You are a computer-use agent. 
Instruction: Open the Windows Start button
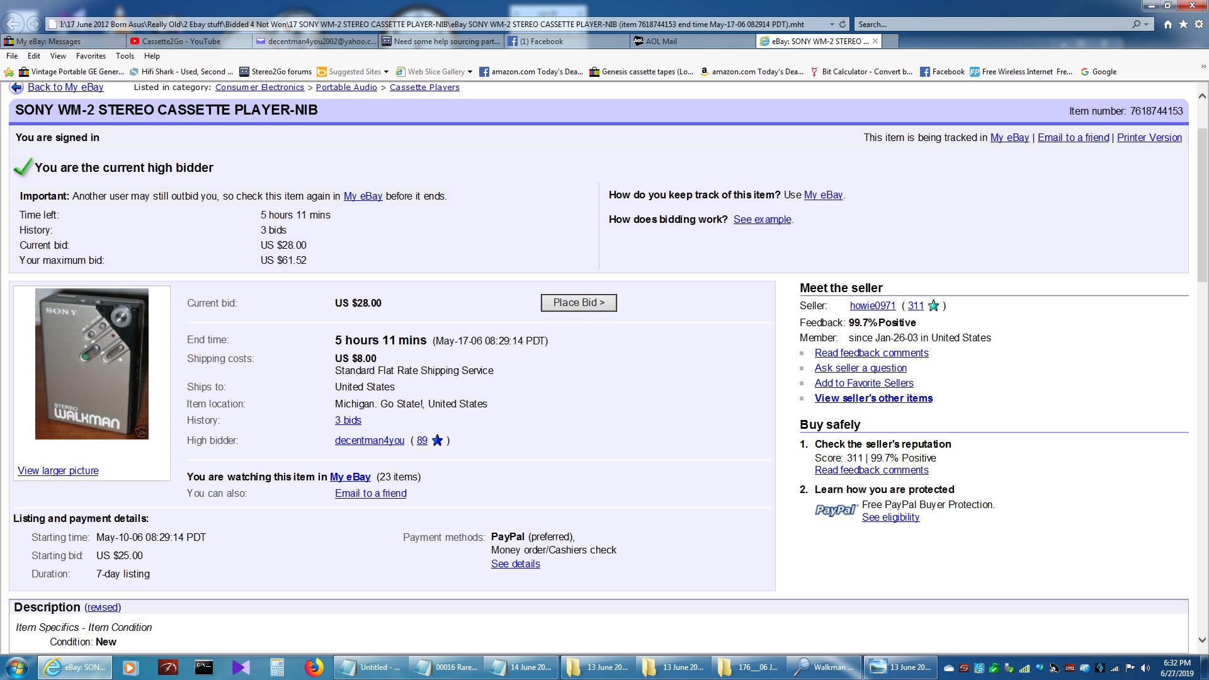coord(17,667)
